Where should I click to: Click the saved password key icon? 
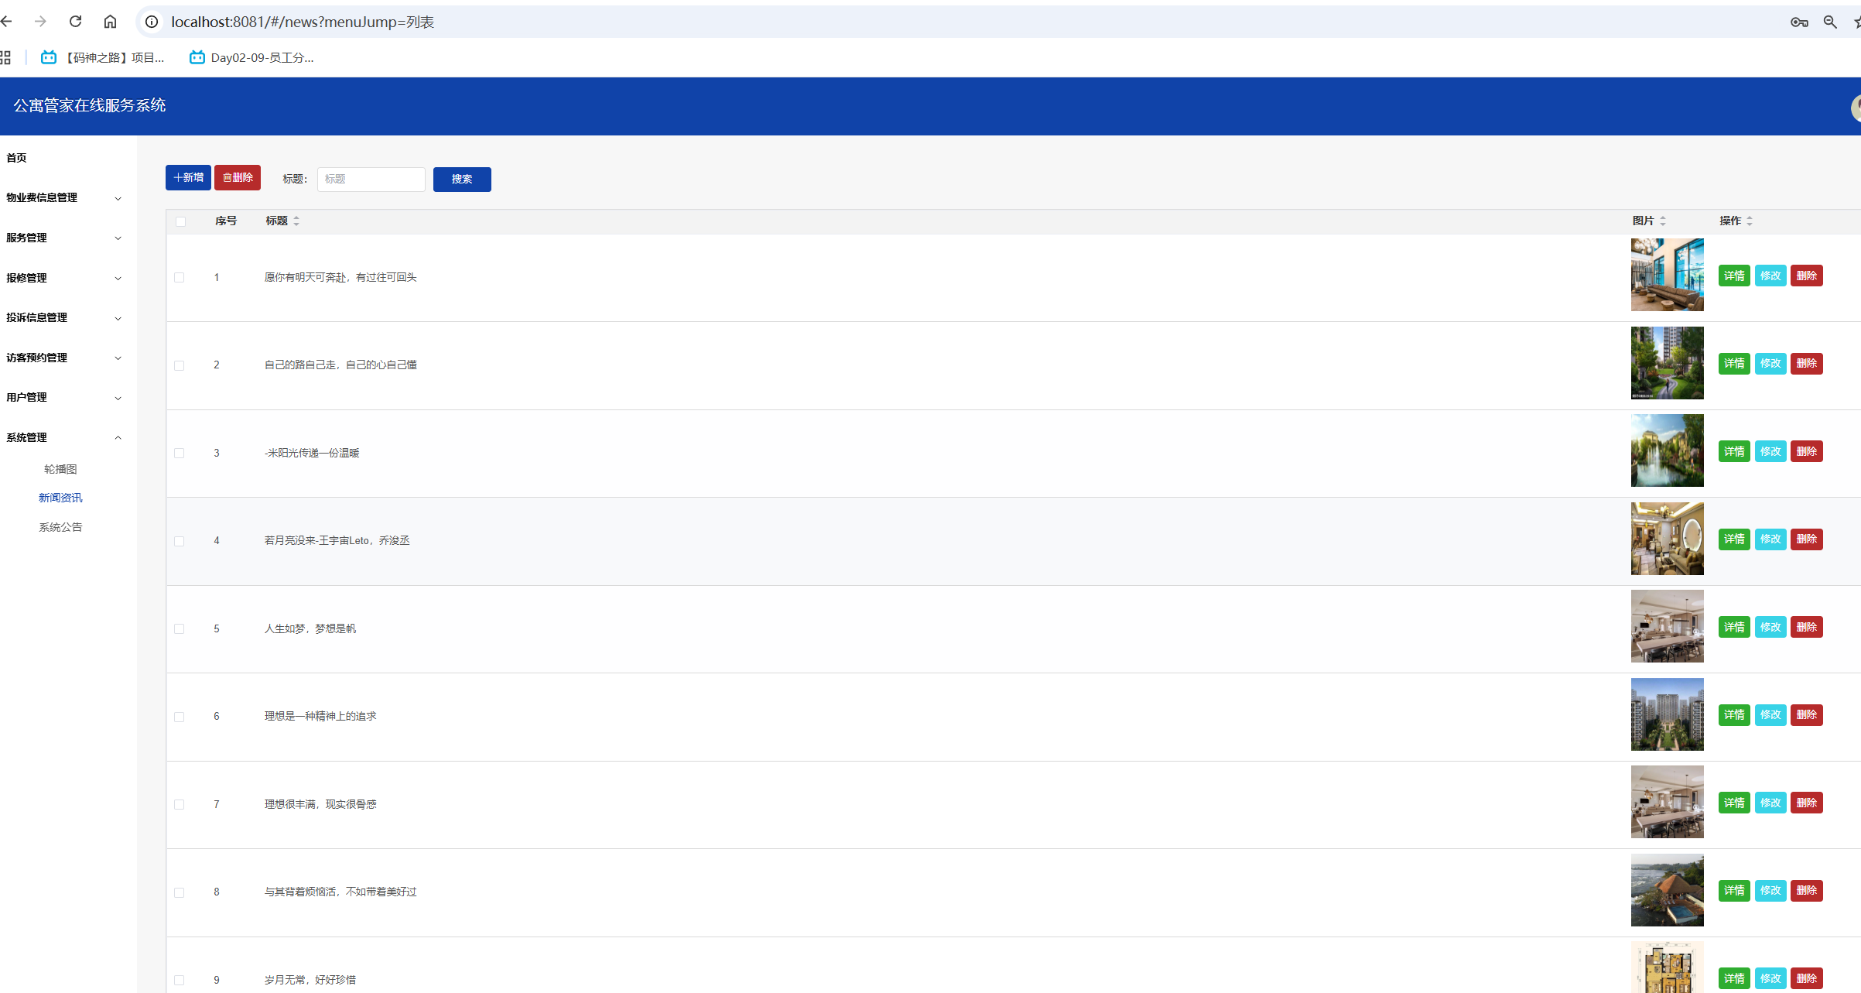click(x=1799, y=22)
